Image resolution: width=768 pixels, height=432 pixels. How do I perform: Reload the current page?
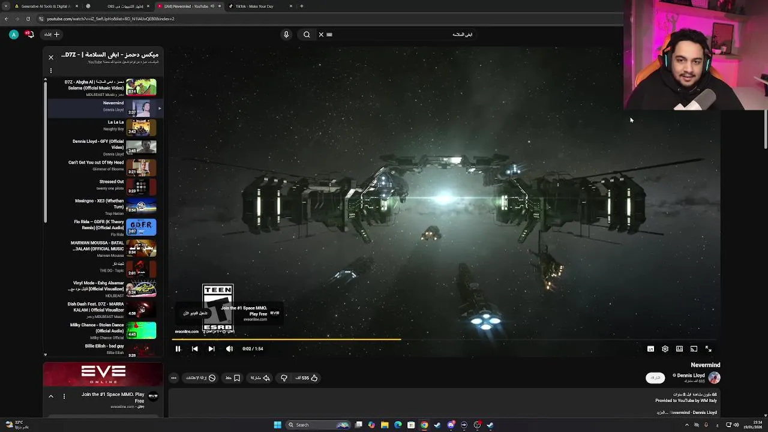(x=28, y=19)
